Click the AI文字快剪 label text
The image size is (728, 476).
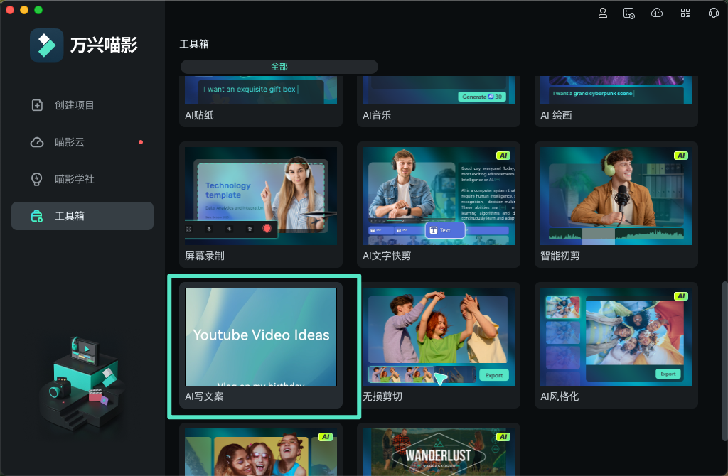(387, 256)
